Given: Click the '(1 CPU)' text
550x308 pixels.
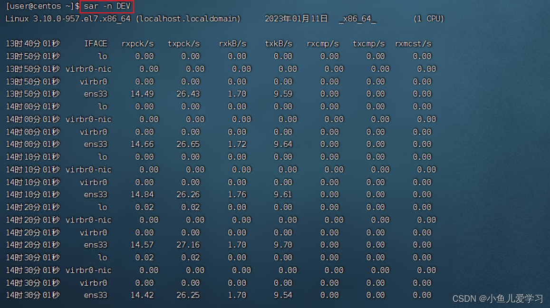Looking at the screenshot, I should point(429,19).
